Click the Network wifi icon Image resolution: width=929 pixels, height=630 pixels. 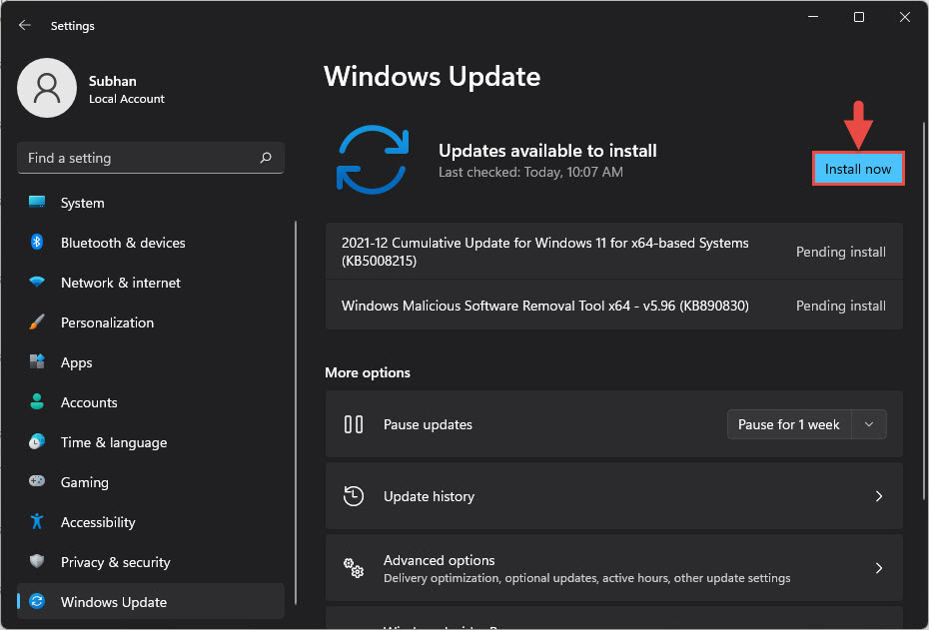click(37, 282)
